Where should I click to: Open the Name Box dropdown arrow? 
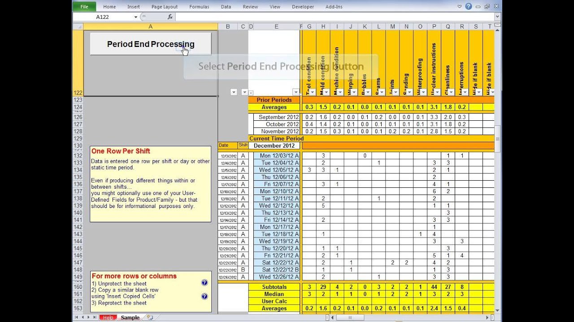(x=135, y=17)
